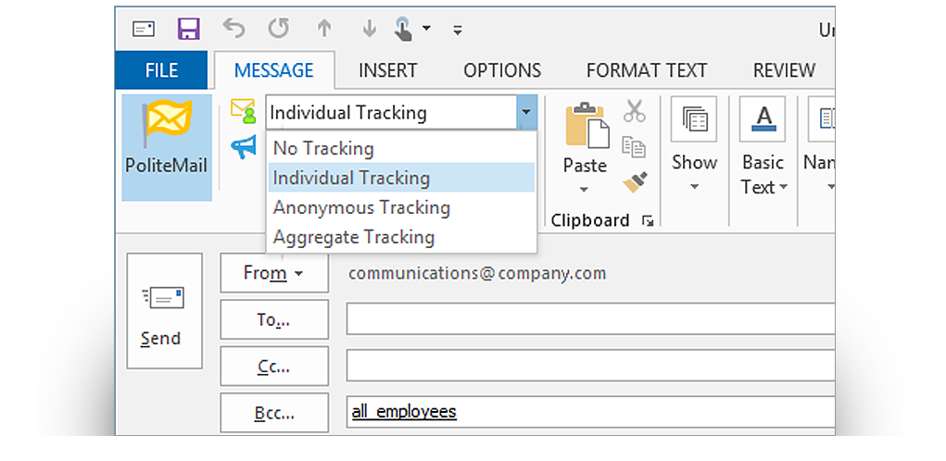Choose Anonymous Tracking from the list

click(x=361, y=207)
